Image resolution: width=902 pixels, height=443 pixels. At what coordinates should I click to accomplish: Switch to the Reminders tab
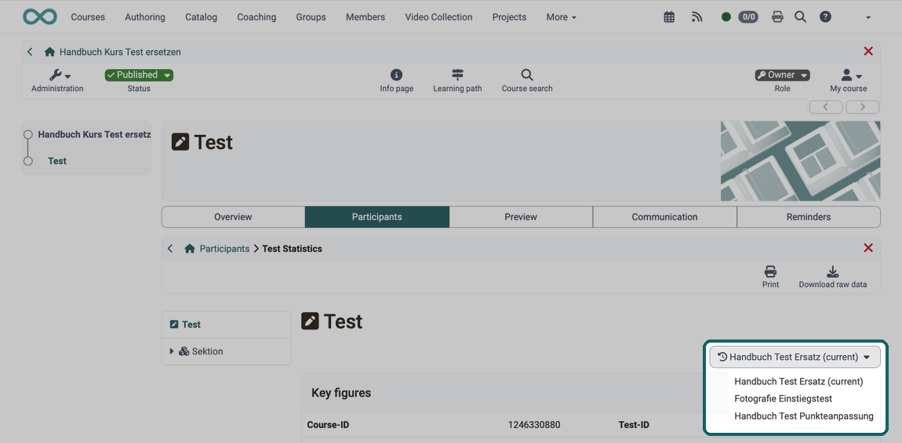(x=808, y=217)
